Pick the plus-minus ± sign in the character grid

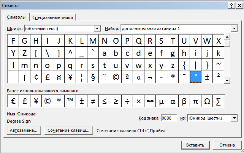[x=207, y=77]
